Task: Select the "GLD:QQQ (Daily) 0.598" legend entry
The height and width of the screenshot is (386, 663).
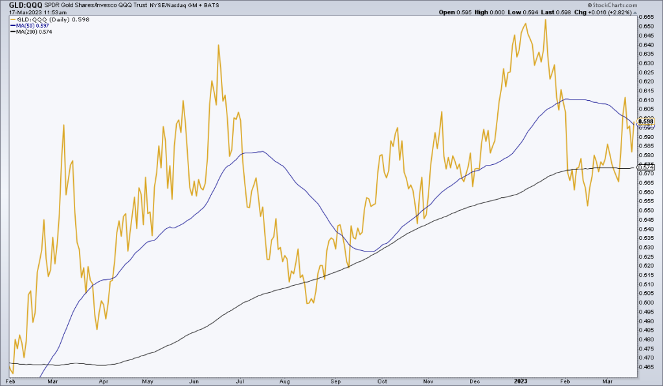Action: 53,19
